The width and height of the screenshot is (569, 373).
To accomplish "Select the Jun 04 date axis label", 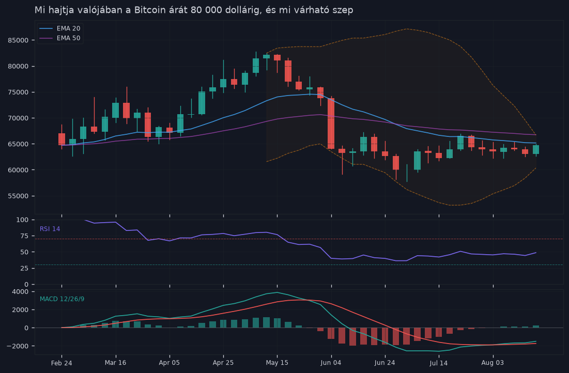I will pyautogui.click(x=331, y=363).
